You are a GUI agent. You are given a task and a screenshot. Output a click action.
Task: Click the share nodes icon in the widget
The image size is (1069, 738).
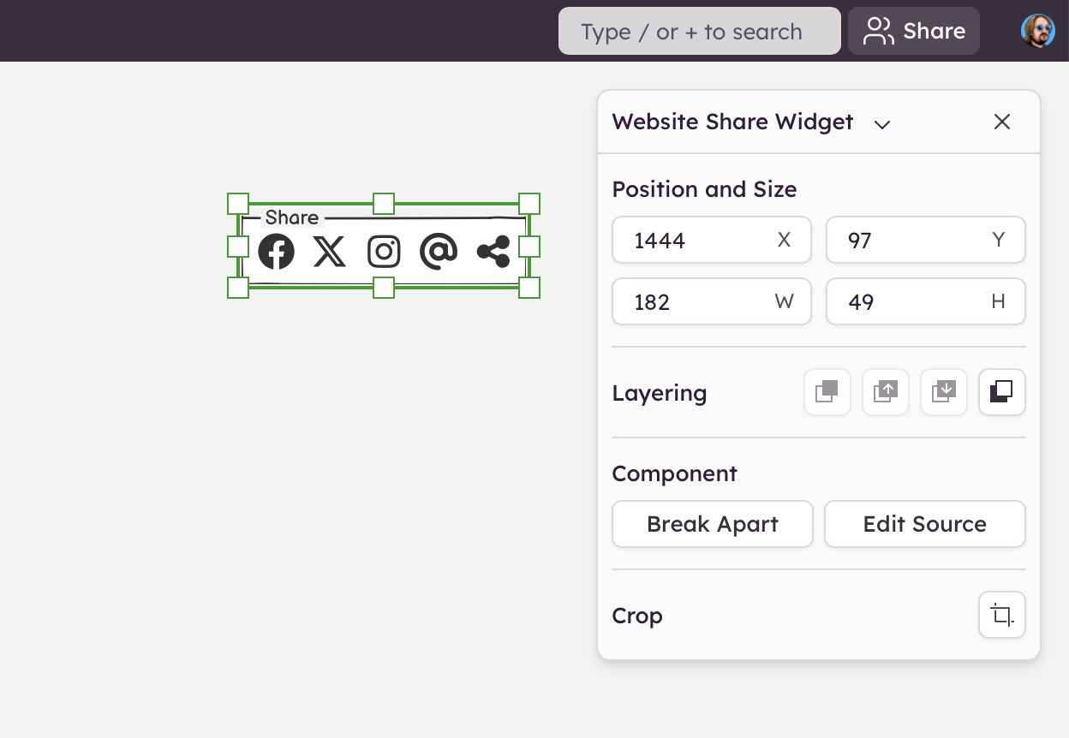[493, 252]
